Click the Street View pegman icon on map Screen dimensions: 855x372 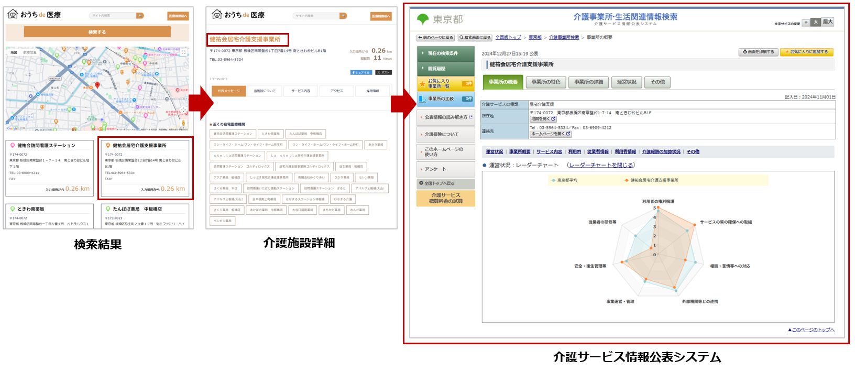[183, 123]
